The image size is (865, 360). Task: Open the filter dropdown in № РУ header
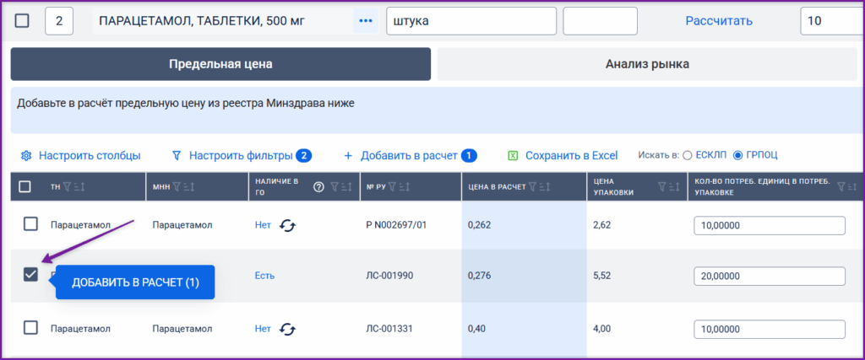coord(391,187)
